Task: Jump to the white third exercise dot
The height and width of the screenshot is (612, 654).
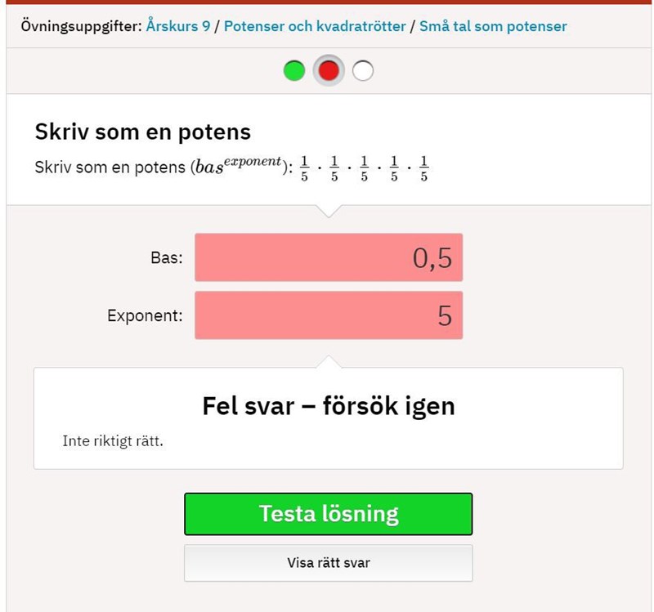Action: point(363,71)
